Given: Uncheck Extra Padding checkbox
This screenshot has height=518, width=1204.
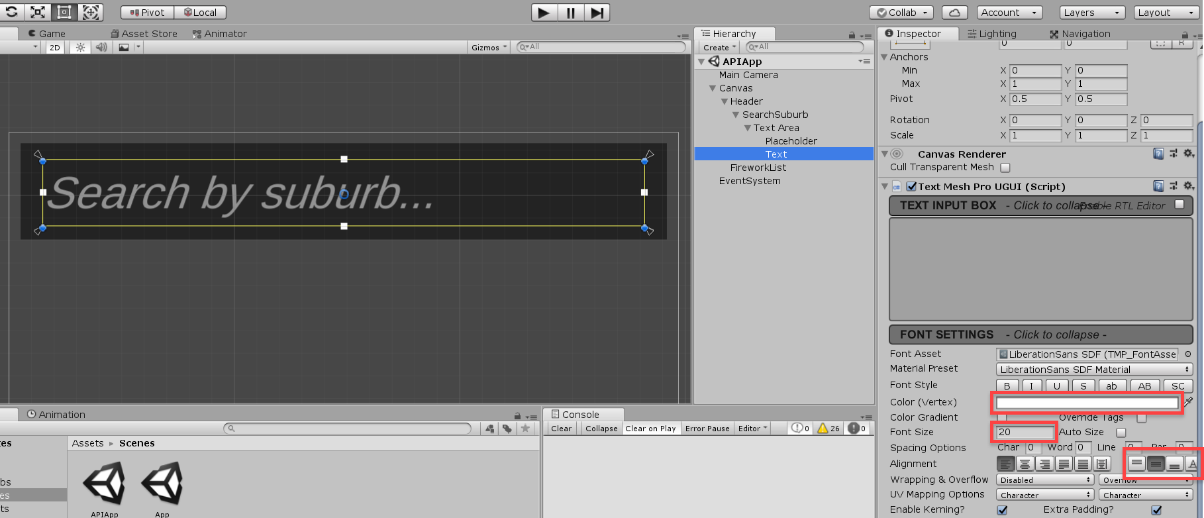Looking at the screenshot, I should click(x=1156, y=510).
